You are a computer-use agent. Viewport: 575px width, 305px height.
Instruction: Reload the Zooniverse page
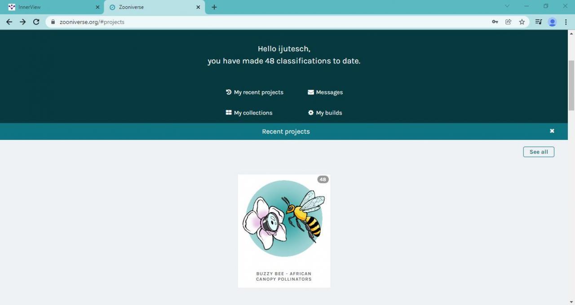click(36, 22)
